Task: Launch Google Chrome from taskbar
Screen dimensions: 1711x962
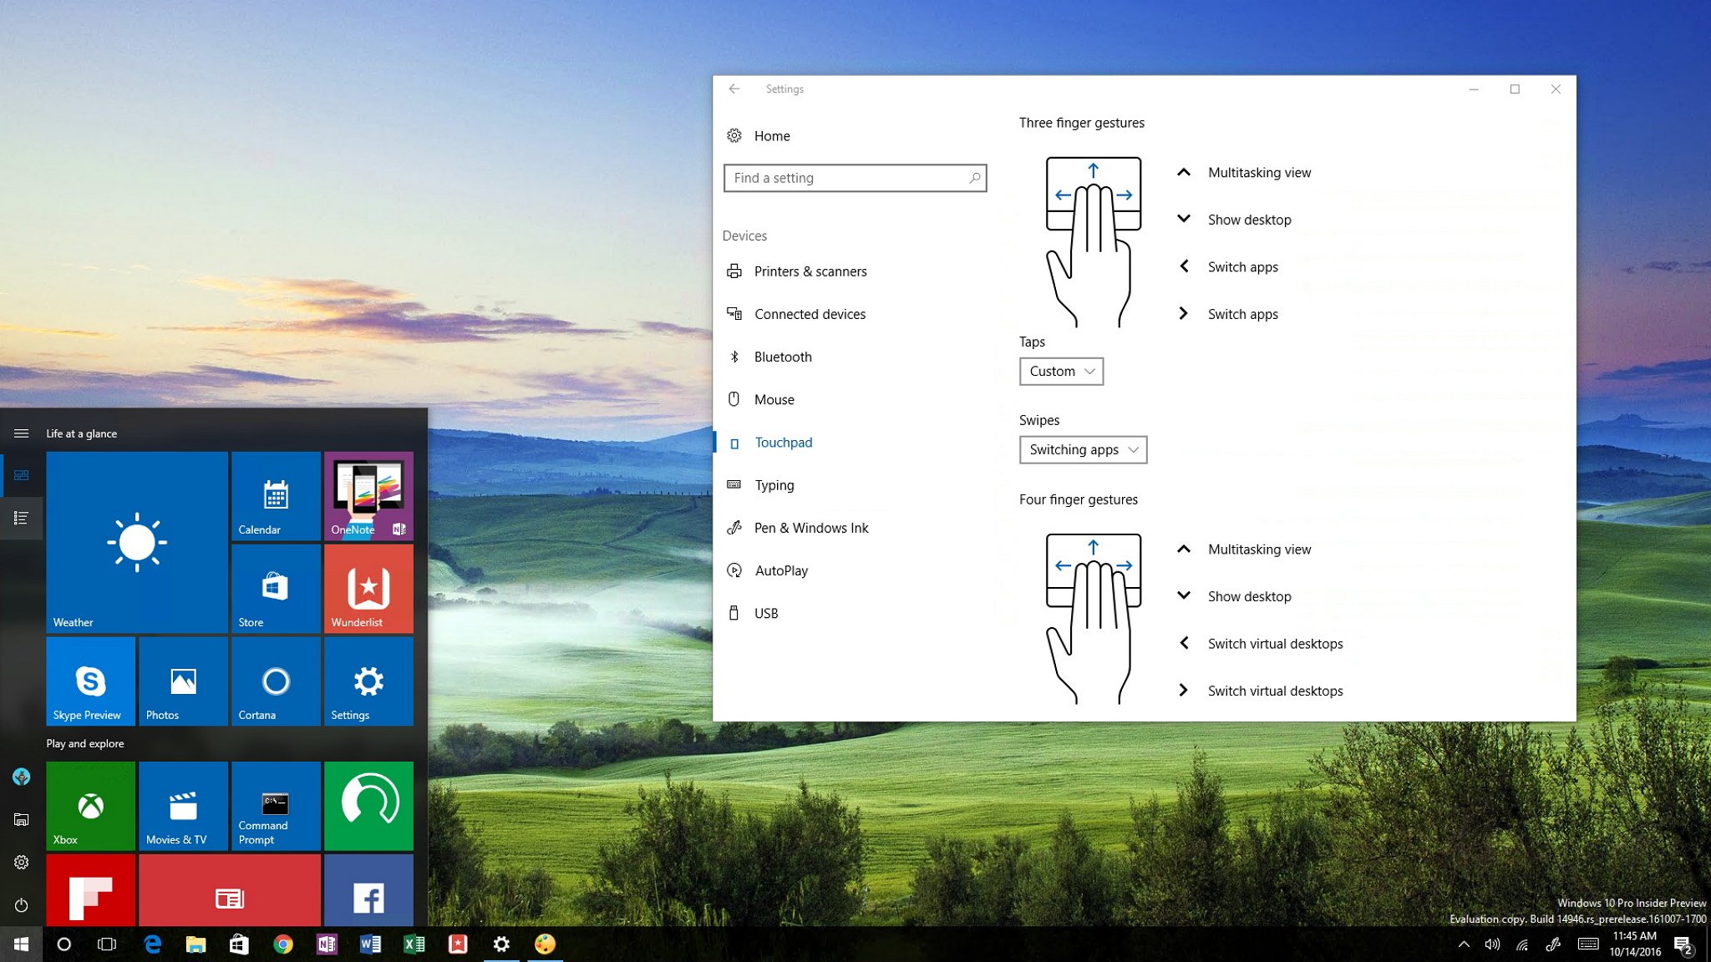Action: tap(283, 944)
